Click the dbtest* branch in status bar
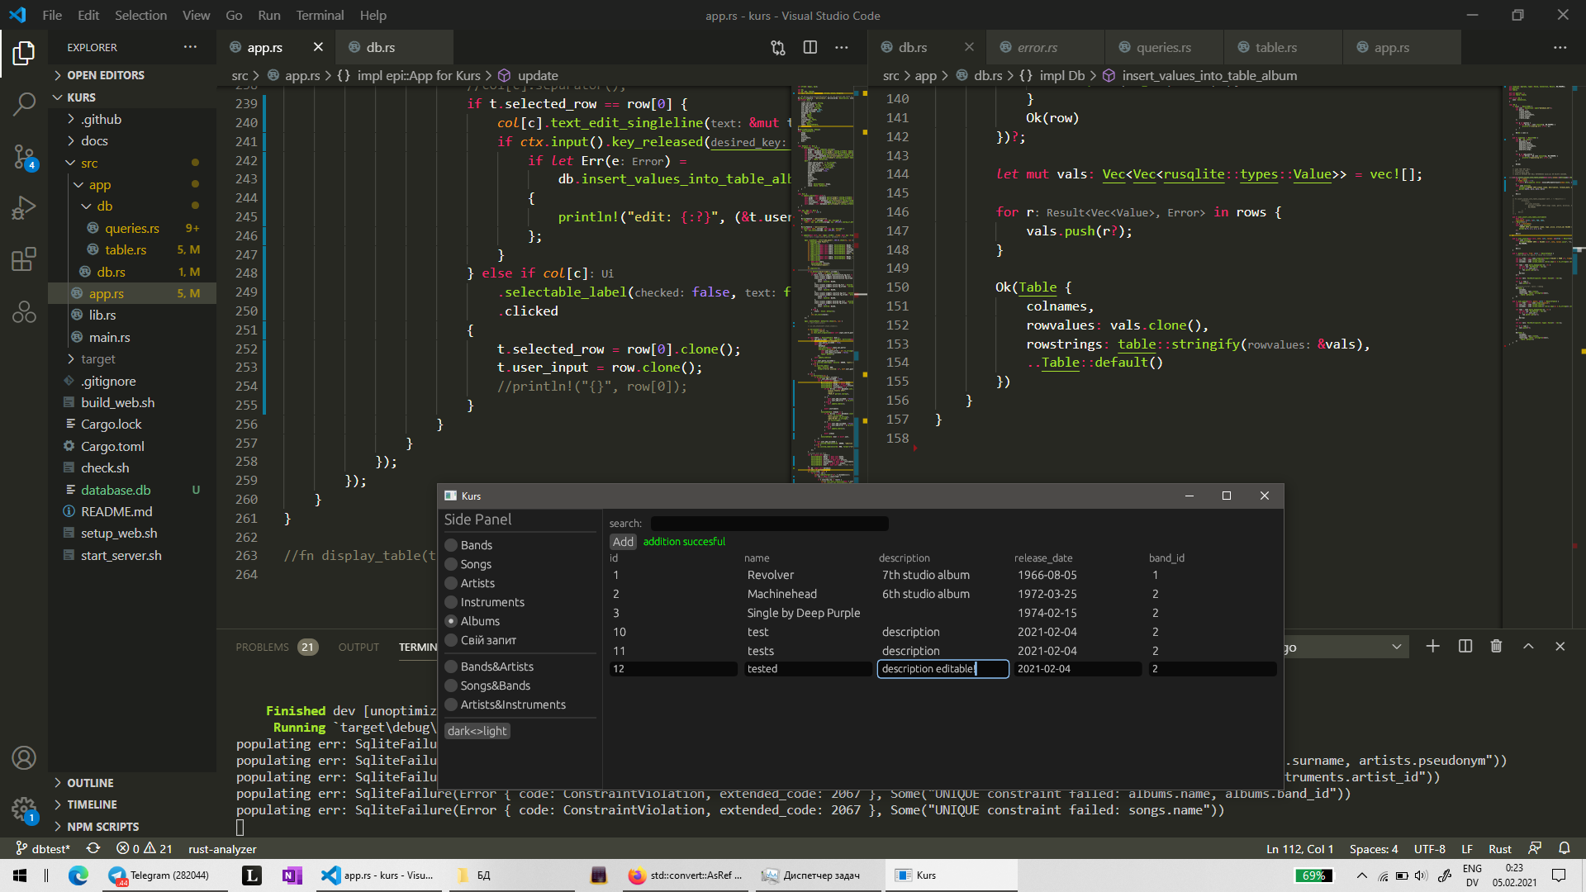The height and width of the screenshot is (892, 1586). [x=44, y=848]
